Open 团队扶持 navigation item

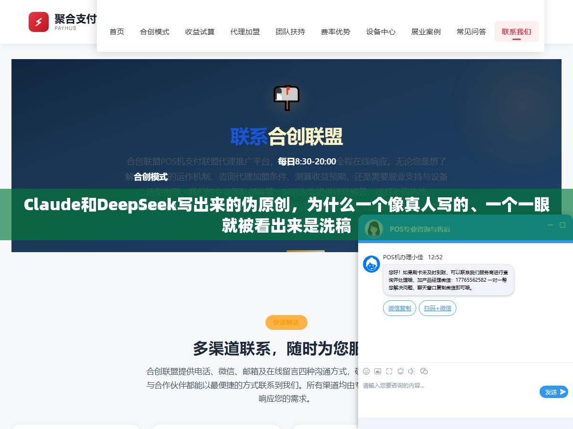pos(290,32)
